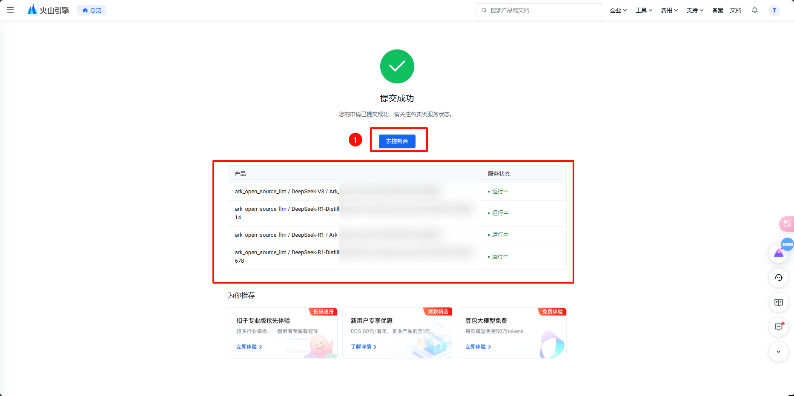The width and height of the screenshot is (794, 396).
Task: Click the 免费体验 badge
Action: (x=552, y=312)
